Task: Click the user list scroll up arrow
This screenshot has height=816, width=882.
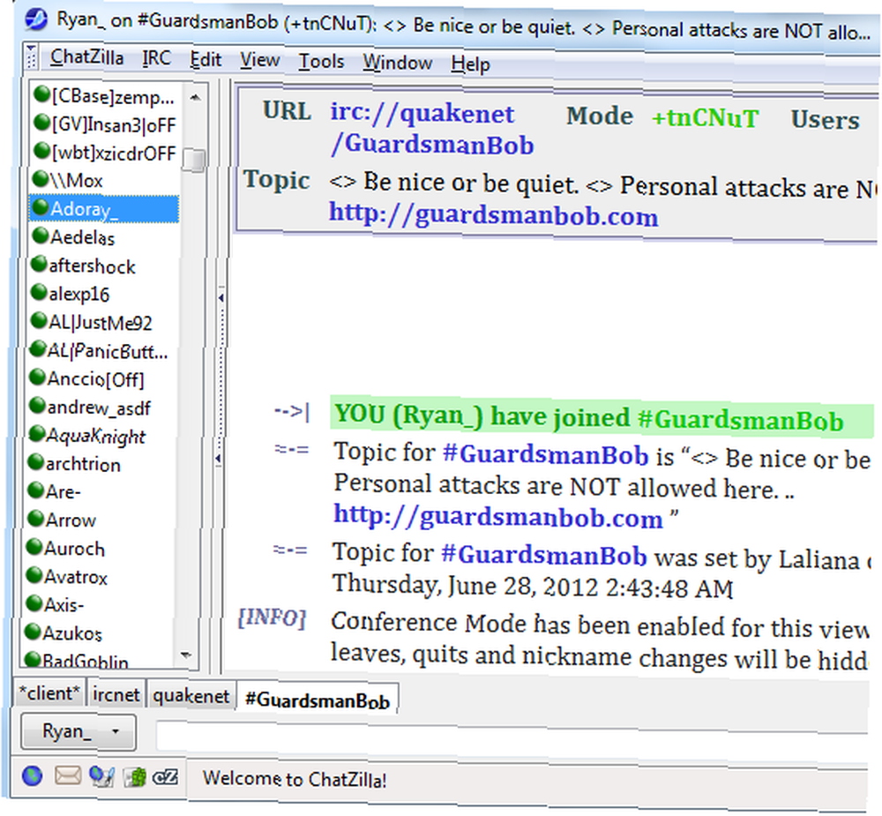Action: point(195,98)
